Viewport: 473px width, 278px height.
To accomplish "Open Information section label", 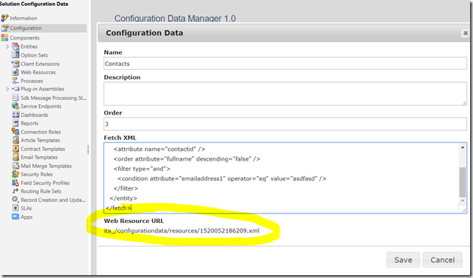I will point(24,18).
